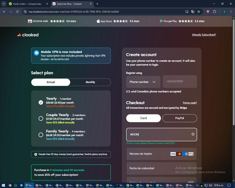Viewport: 235px width, 188px height.
Task: Open the Windows Start menu
Action: click(x=3, y=185)
